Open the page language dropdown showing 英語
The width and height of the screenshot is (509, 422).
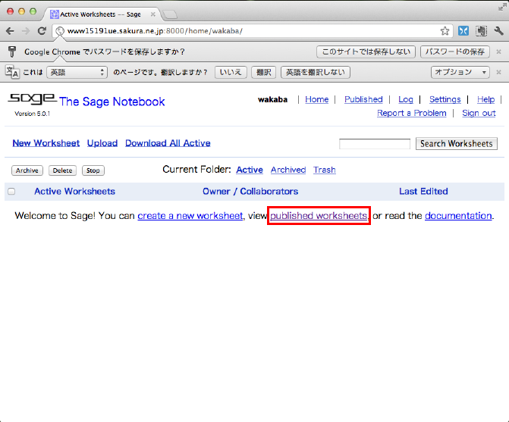[x=77, y=72]
